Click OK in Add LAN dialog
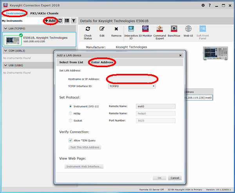 [x=159, y=178]
